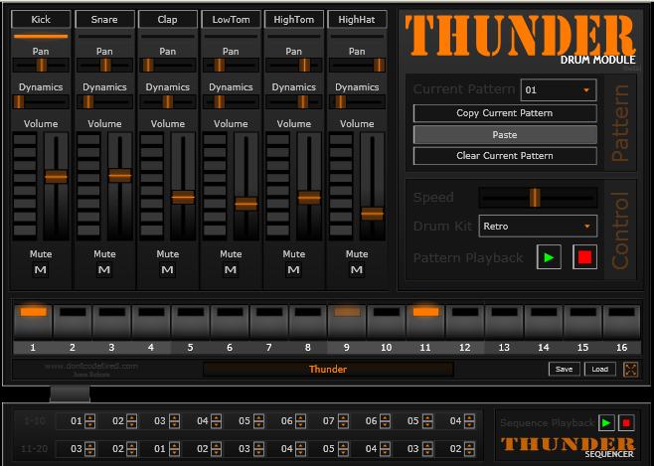Select the Kick channel label
Viewport: 654px width, 466px height.
41,19
